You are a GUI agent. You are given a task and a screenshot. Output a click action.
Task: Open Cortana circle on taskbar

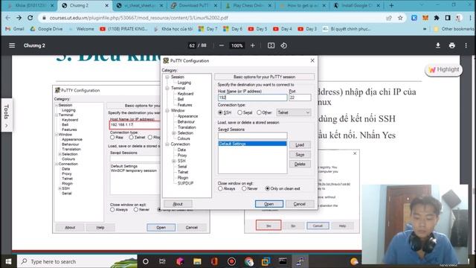click(146, 261)
